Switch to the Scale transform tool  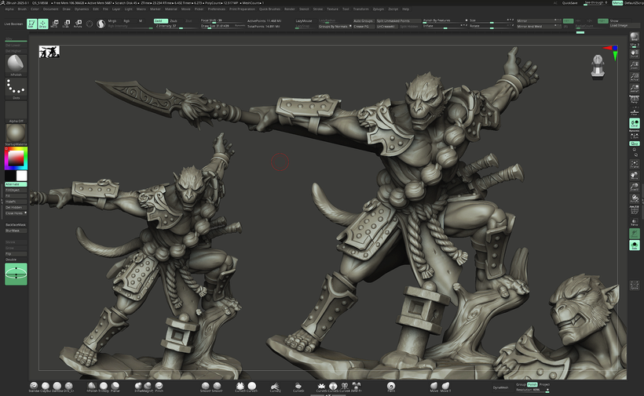67,24
